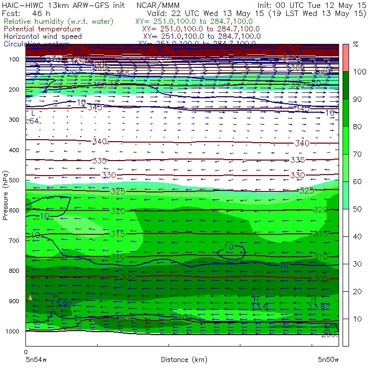Click the '5n50w' end coordinate label
The height and width of the screenshot is (369, 369).
[x=328, y=360]
